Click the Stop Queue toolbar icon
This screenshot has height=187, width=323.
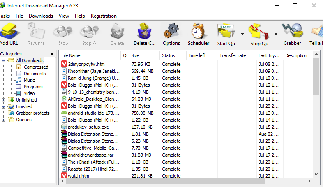click(x=259, y=31)
